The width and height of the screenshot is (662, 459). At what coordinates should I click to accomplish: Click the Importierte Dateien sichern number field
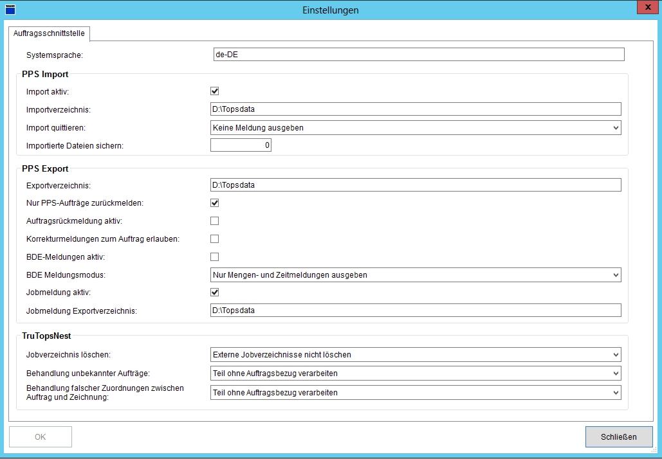click(x=241, y=146)
